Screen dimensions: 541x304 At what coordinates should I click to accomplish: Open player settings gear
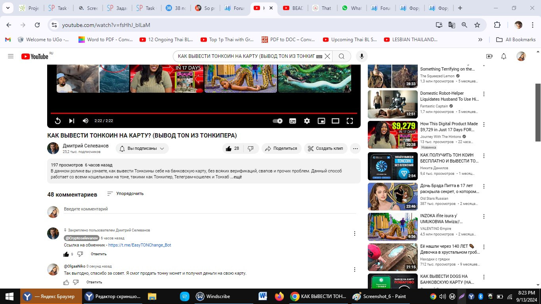coord(307,121)
